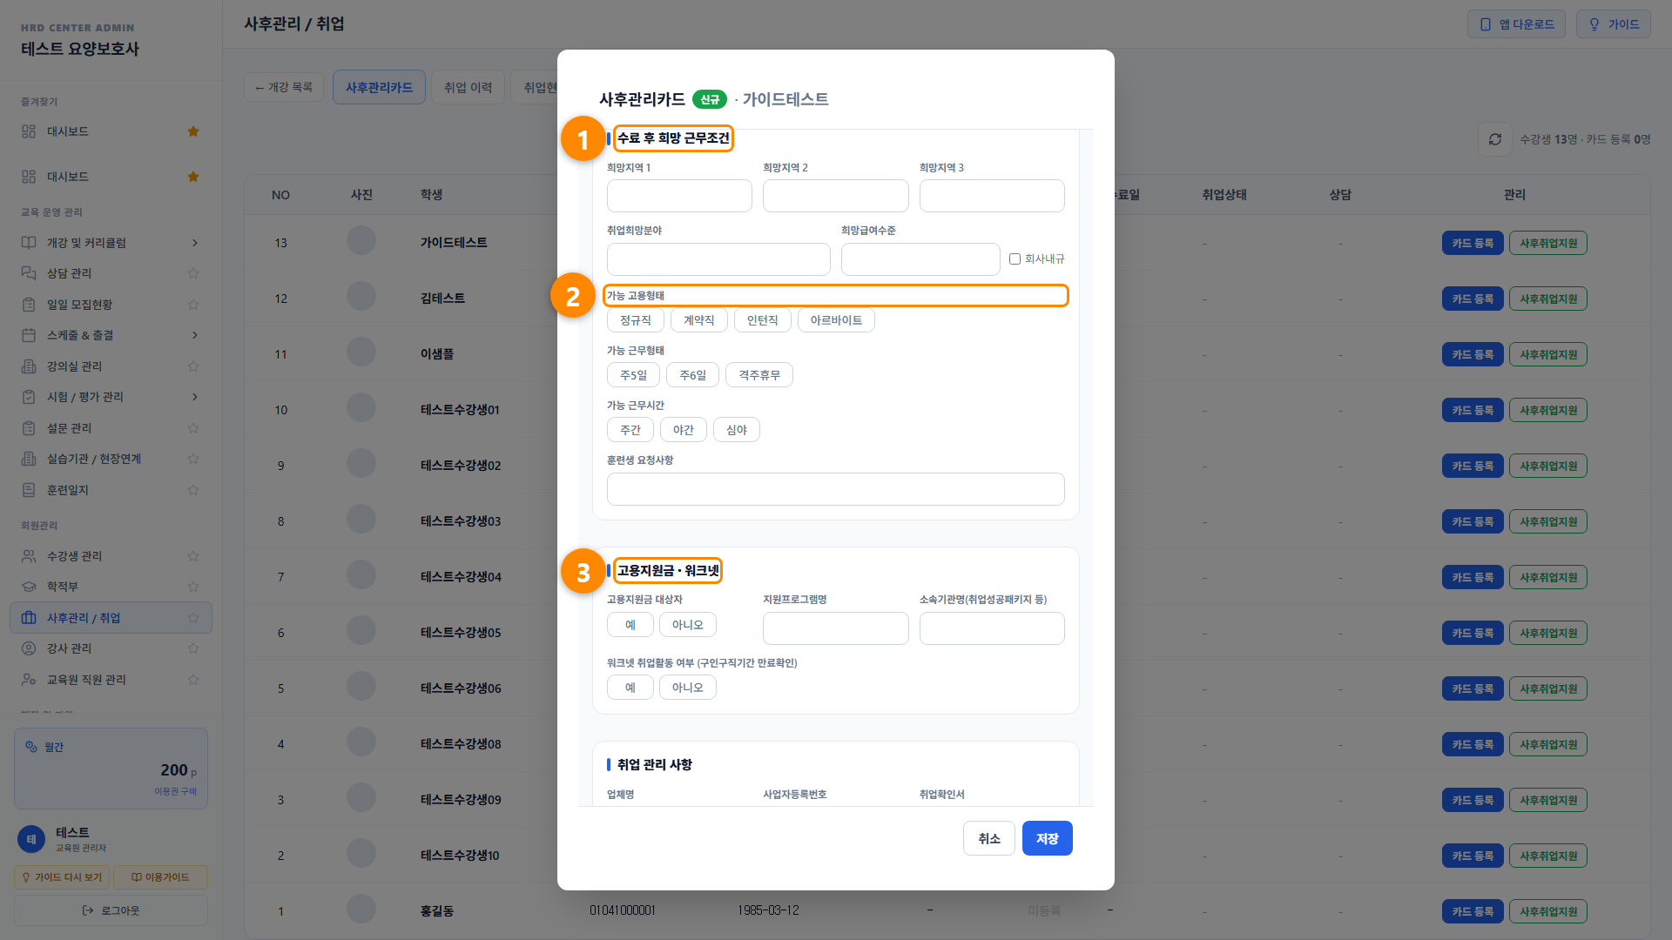Click 이용권 구매 link

[x=176, y=791]
